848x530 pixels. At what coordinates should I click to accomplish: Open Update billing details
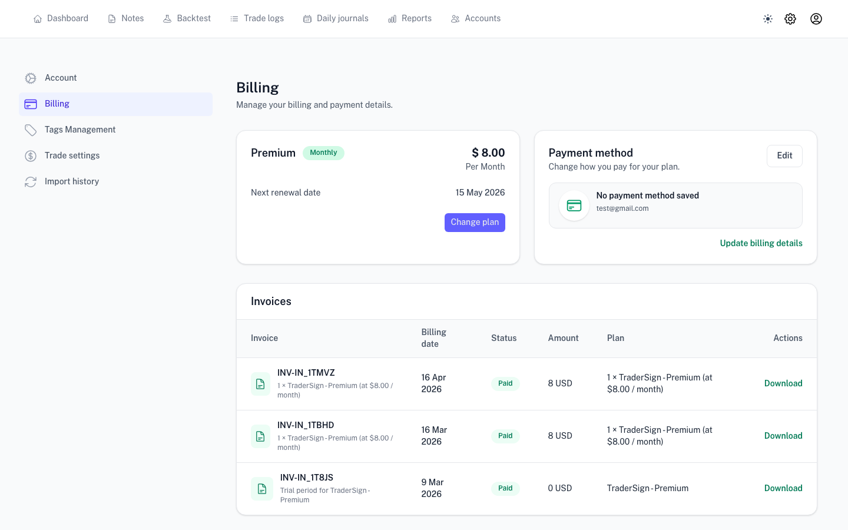click(761, 243)
